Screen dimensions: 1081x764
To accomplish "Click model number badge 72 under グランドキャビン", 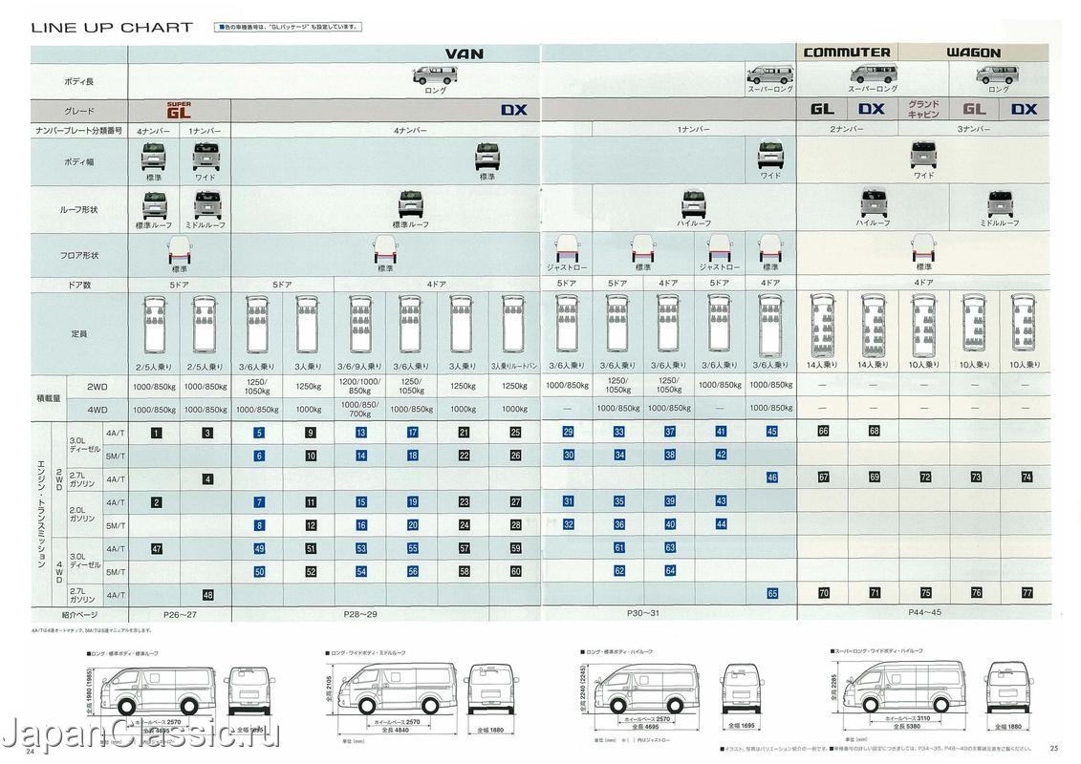I will 925,477.
